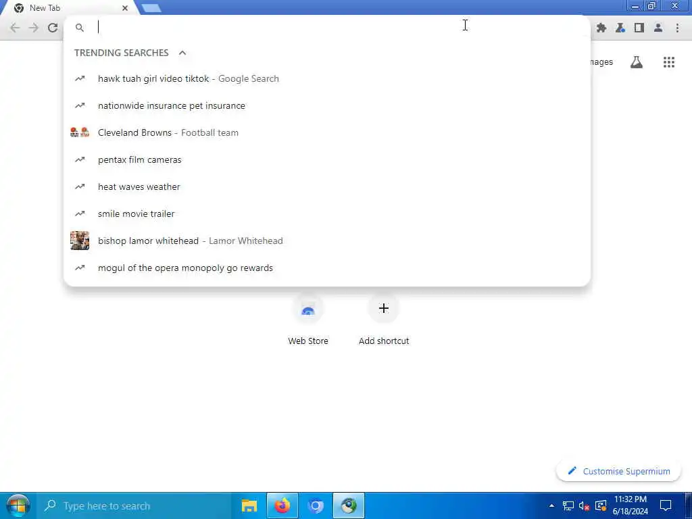Choose smile movie trailer suggestion
Screen dimensions: 692x519
point(327,214)
